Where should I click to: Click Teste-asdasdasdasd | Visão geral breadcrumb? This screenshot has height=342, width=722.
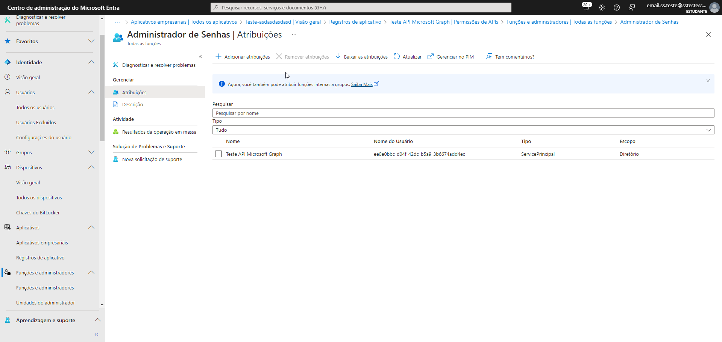tap(283, 22)
